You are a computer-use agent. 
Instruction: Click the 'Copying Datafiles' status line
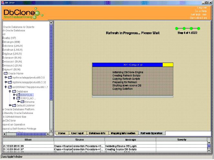[x=122, y=89]
